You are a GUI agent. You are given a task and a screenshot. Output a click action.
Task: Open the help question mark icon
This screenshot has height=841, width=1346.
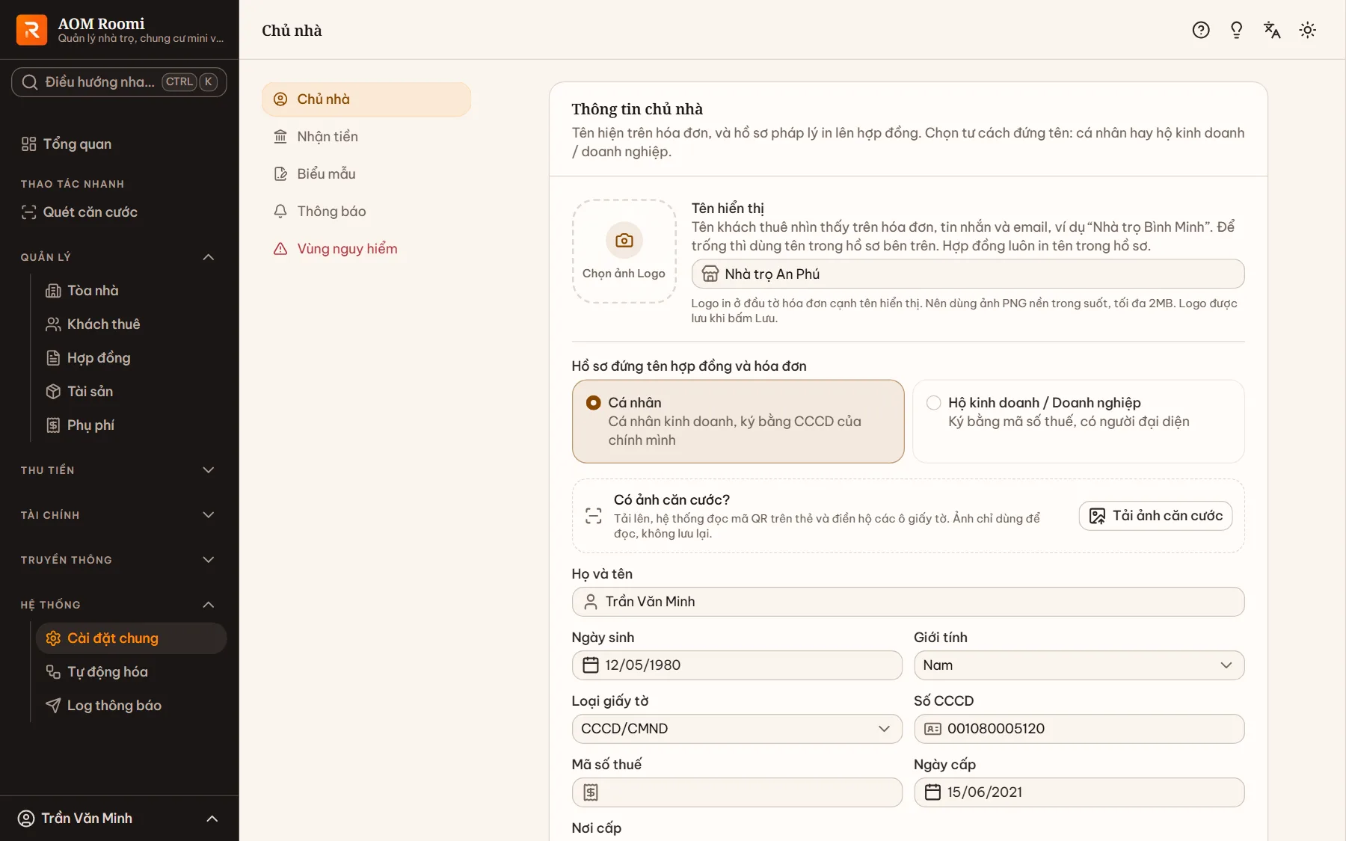pos(1201,30)
